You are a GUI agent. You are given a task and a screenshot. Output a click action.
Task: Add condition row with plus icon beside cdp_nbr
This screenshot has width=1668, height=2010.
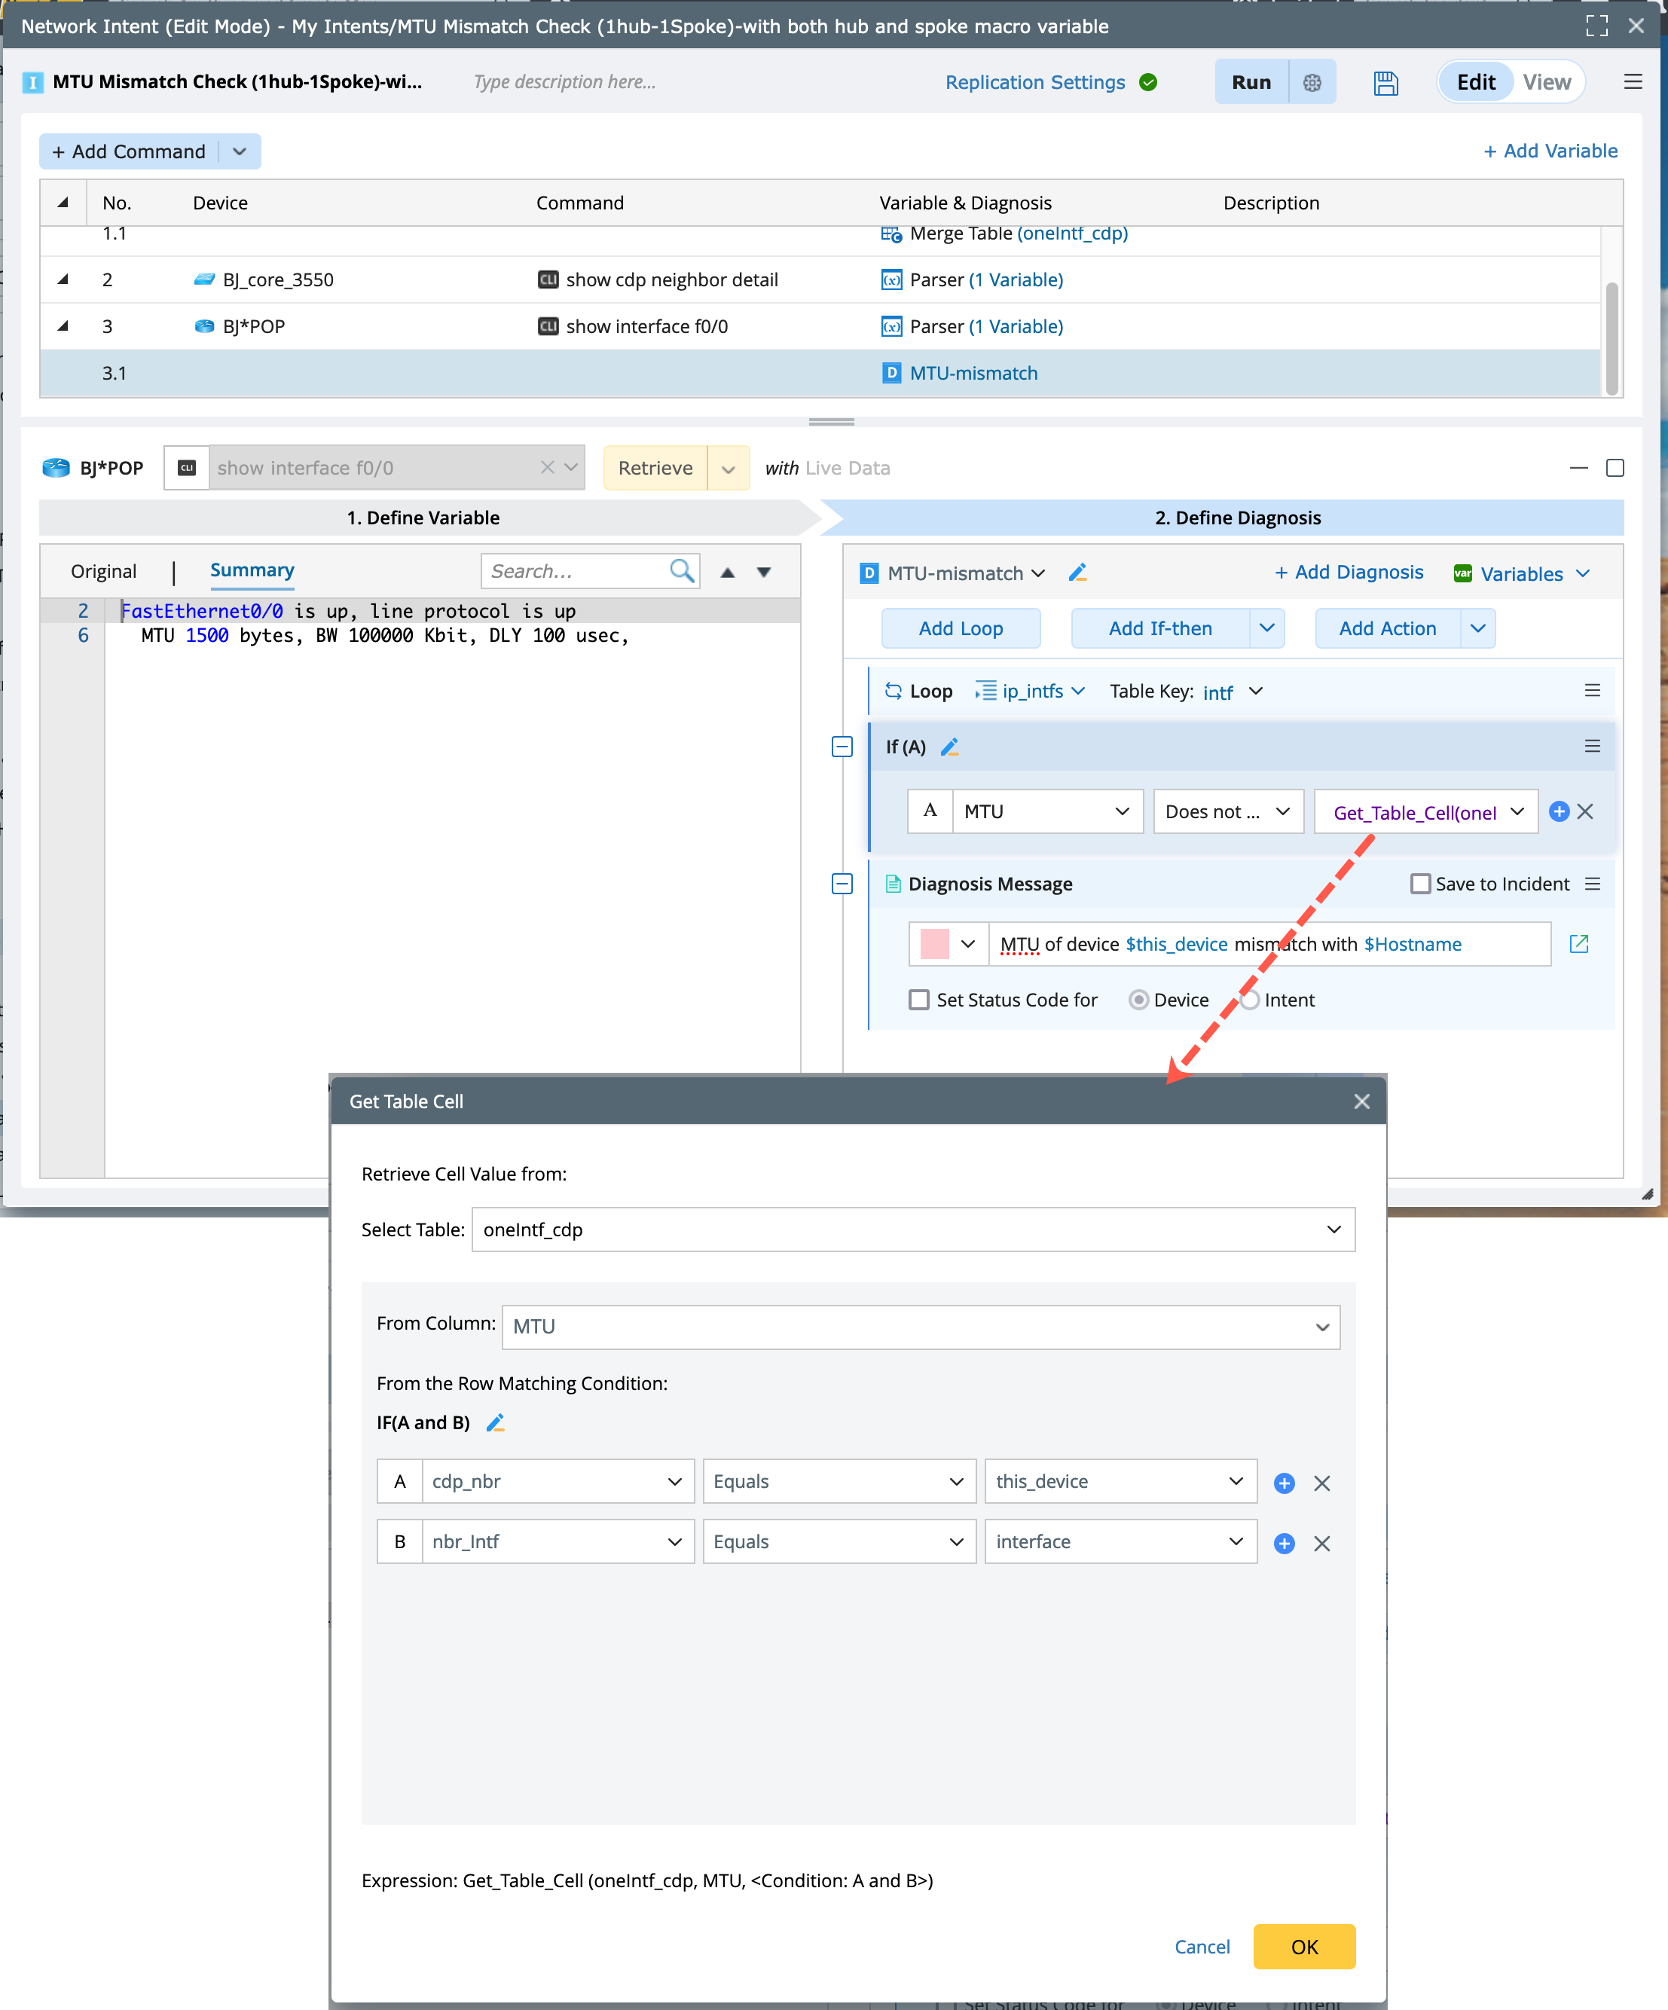pyautogui.click(x=1283, y=1483)
